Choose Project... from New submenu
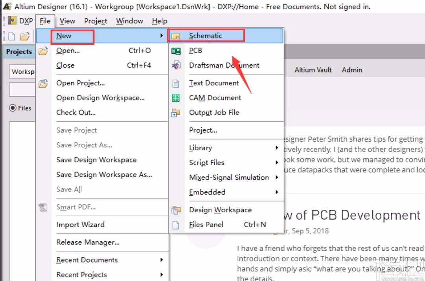 pos(226,130)
